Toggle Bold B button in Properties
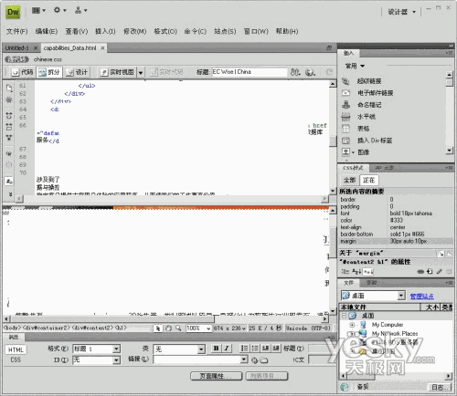Image resolution: width=457 pixels, height=396 pixels. click(216, 349)
